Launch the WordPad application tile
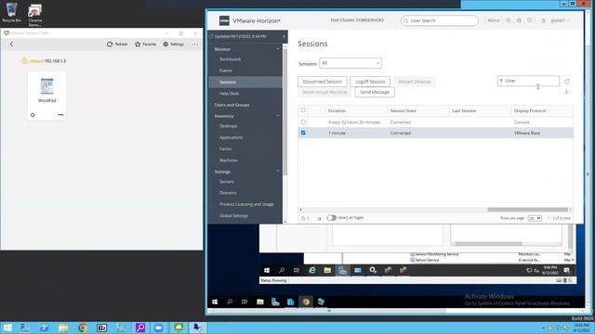This screenshot has width=595, height=334. click(x=47, y=91)
